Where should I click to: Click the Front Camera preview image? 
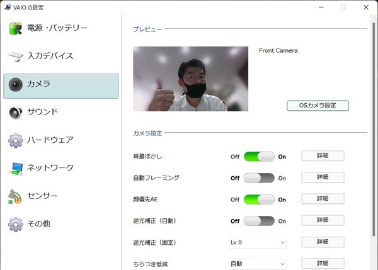[191, 79]
